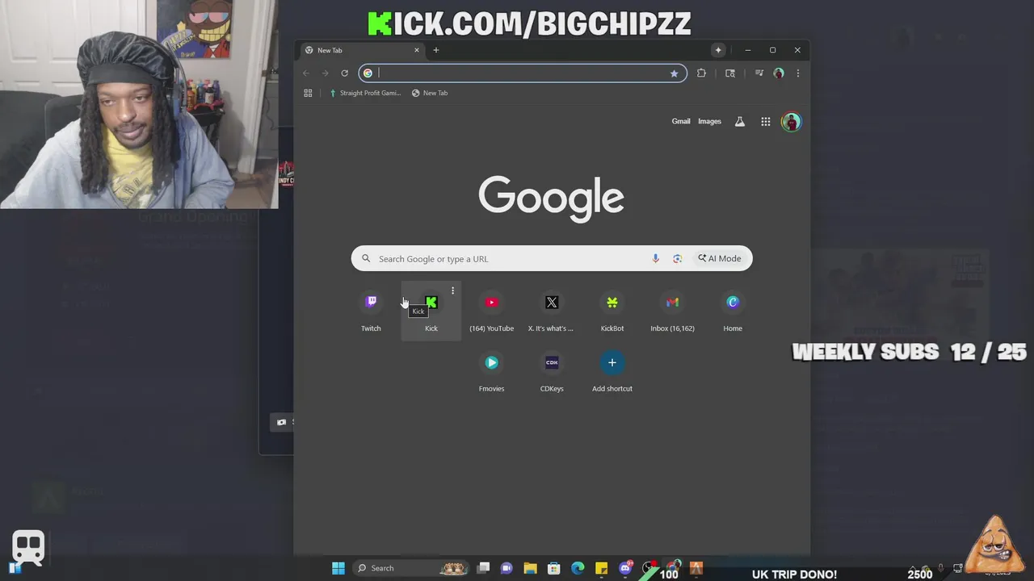The image size is (1034, 581).
Task: Click the Gemini sparkle button in title bar
Action: tap(718, 50)
